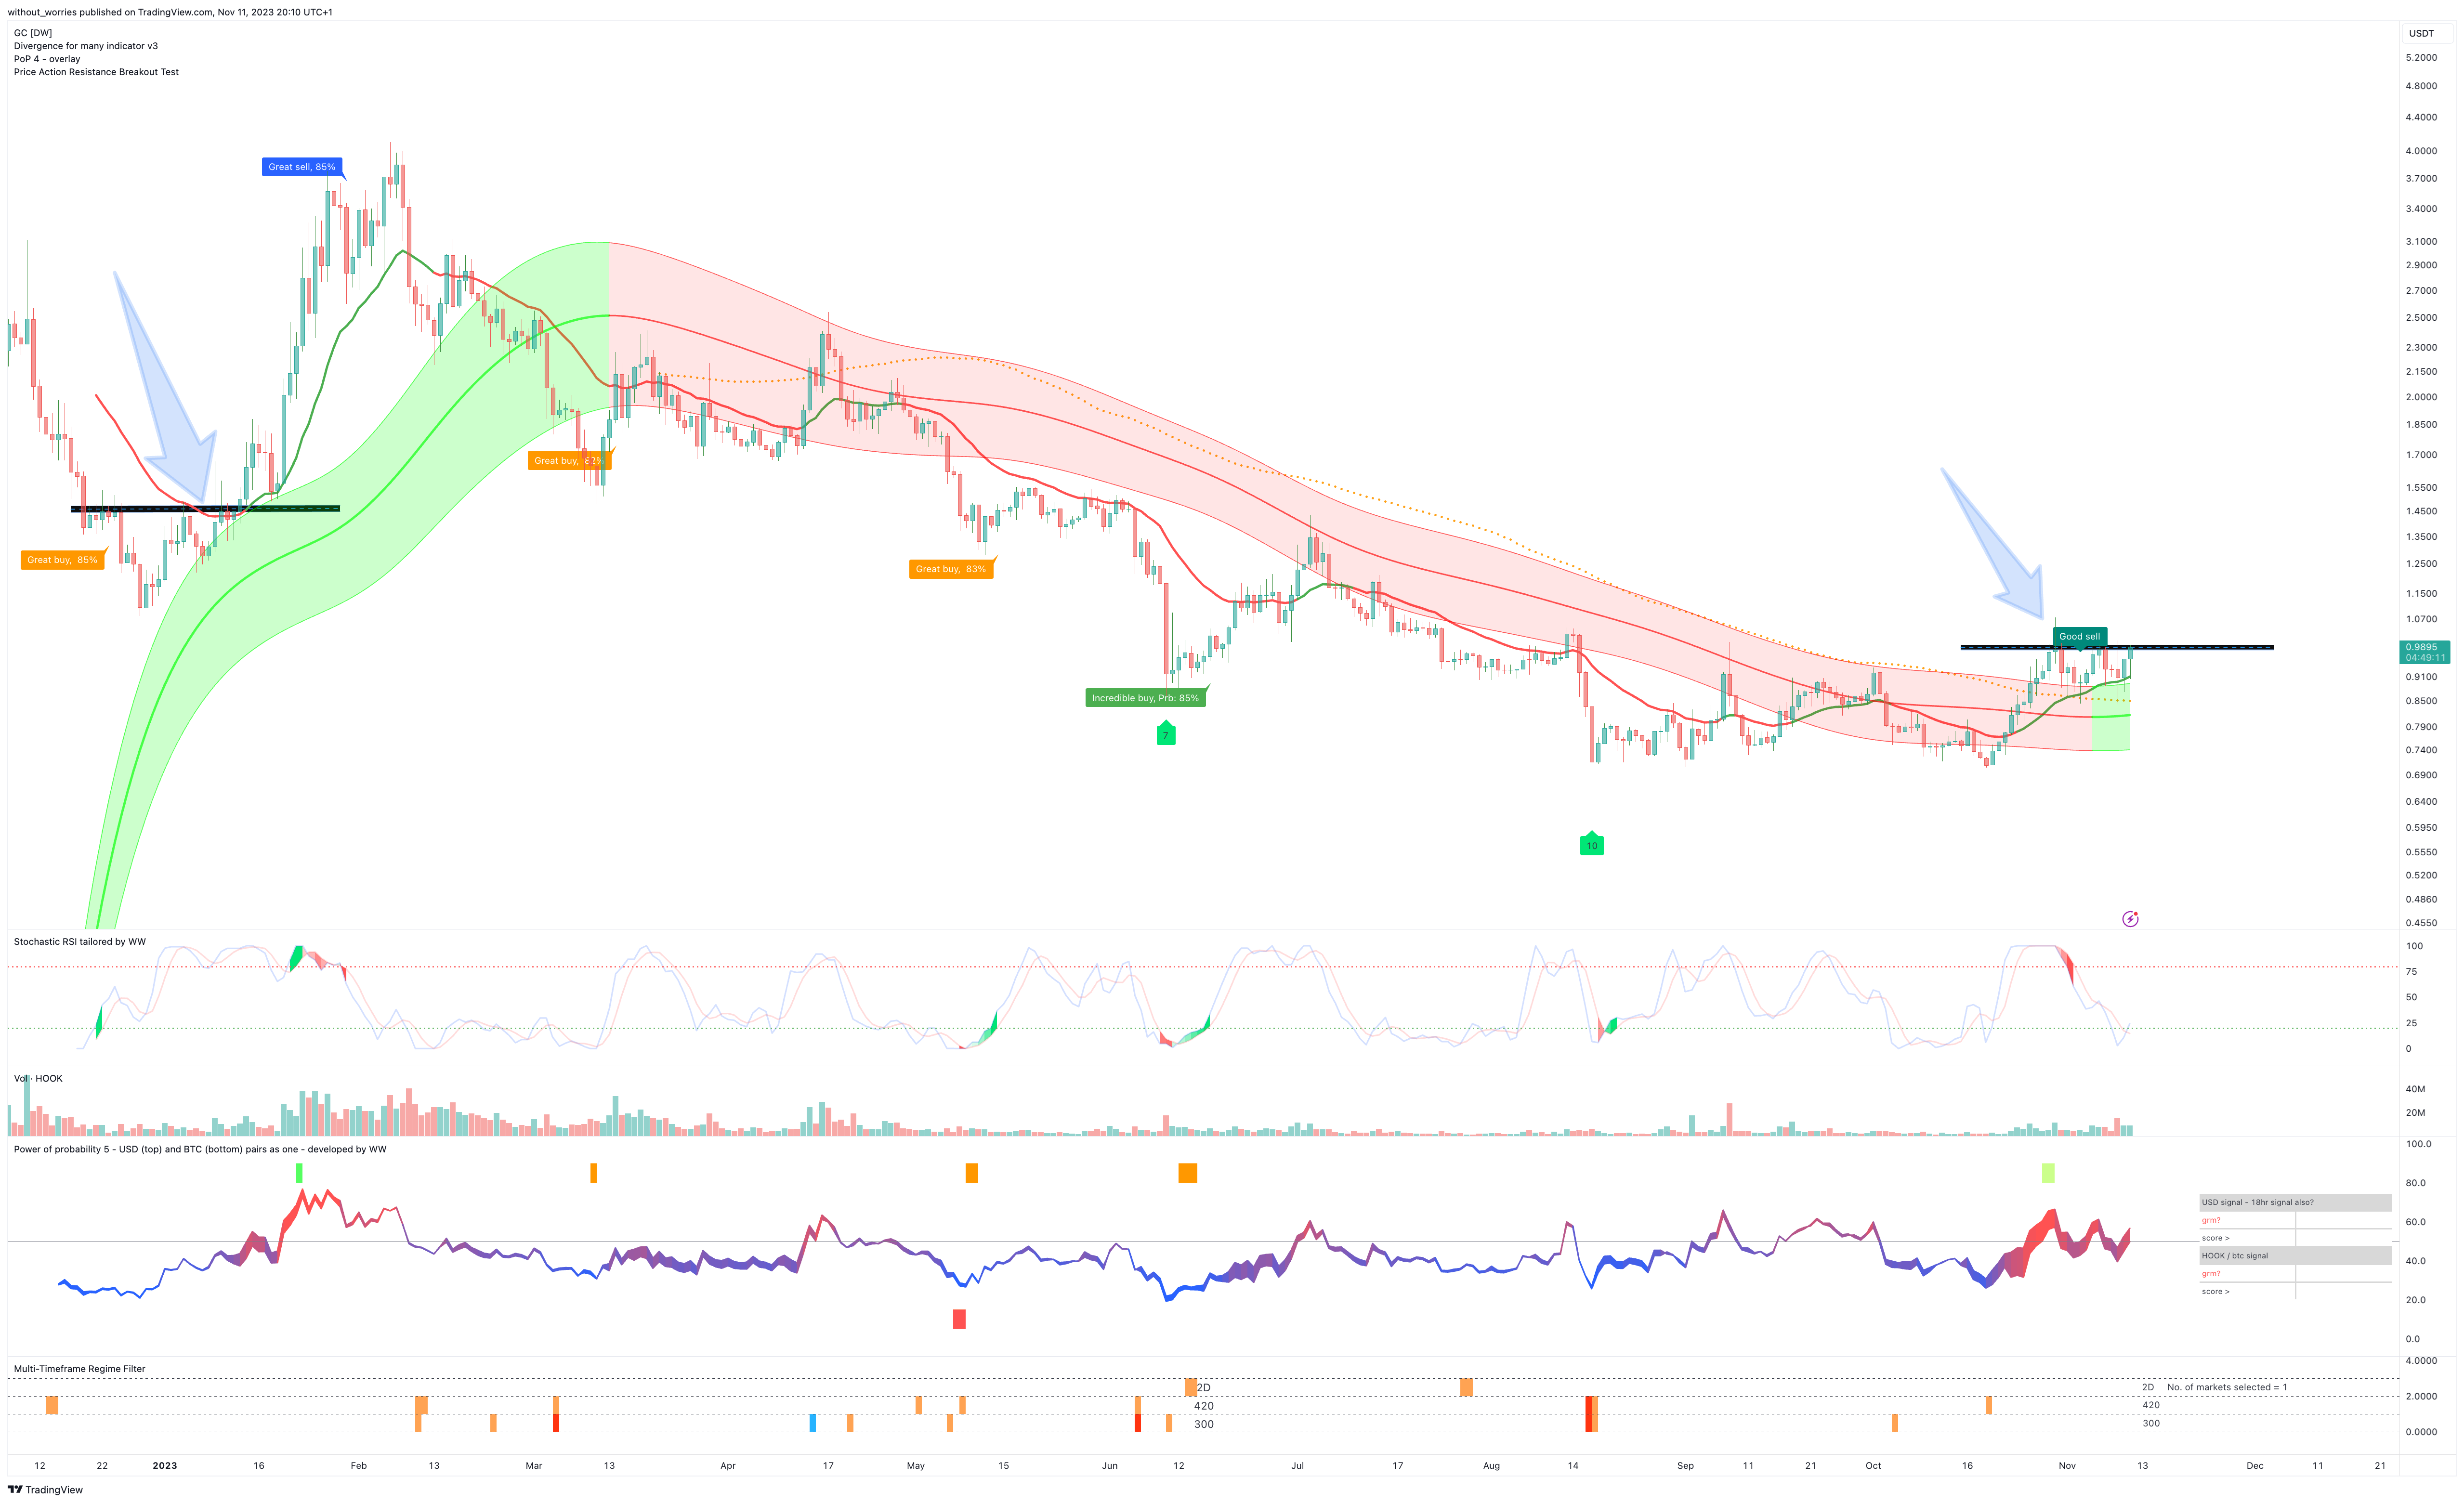The image size is (2464, 1503).
Task: Click 'Dec' on the time axis
Action: pyautogui.click(x=2255, y=1465)
